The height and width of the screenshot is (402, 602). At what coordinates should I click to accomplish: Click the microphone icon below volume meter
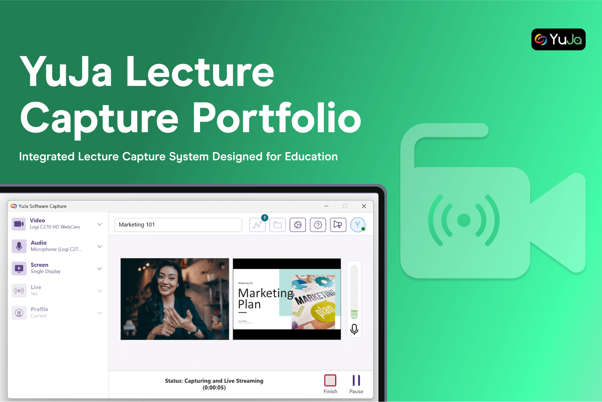(354, 329)
